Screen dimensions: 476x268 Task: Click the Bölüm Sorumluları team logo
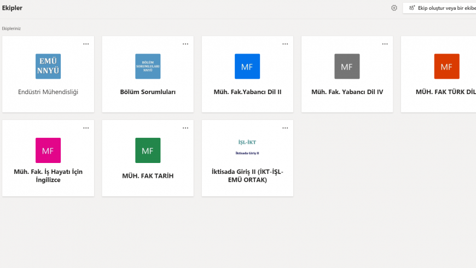click(148, 66)
